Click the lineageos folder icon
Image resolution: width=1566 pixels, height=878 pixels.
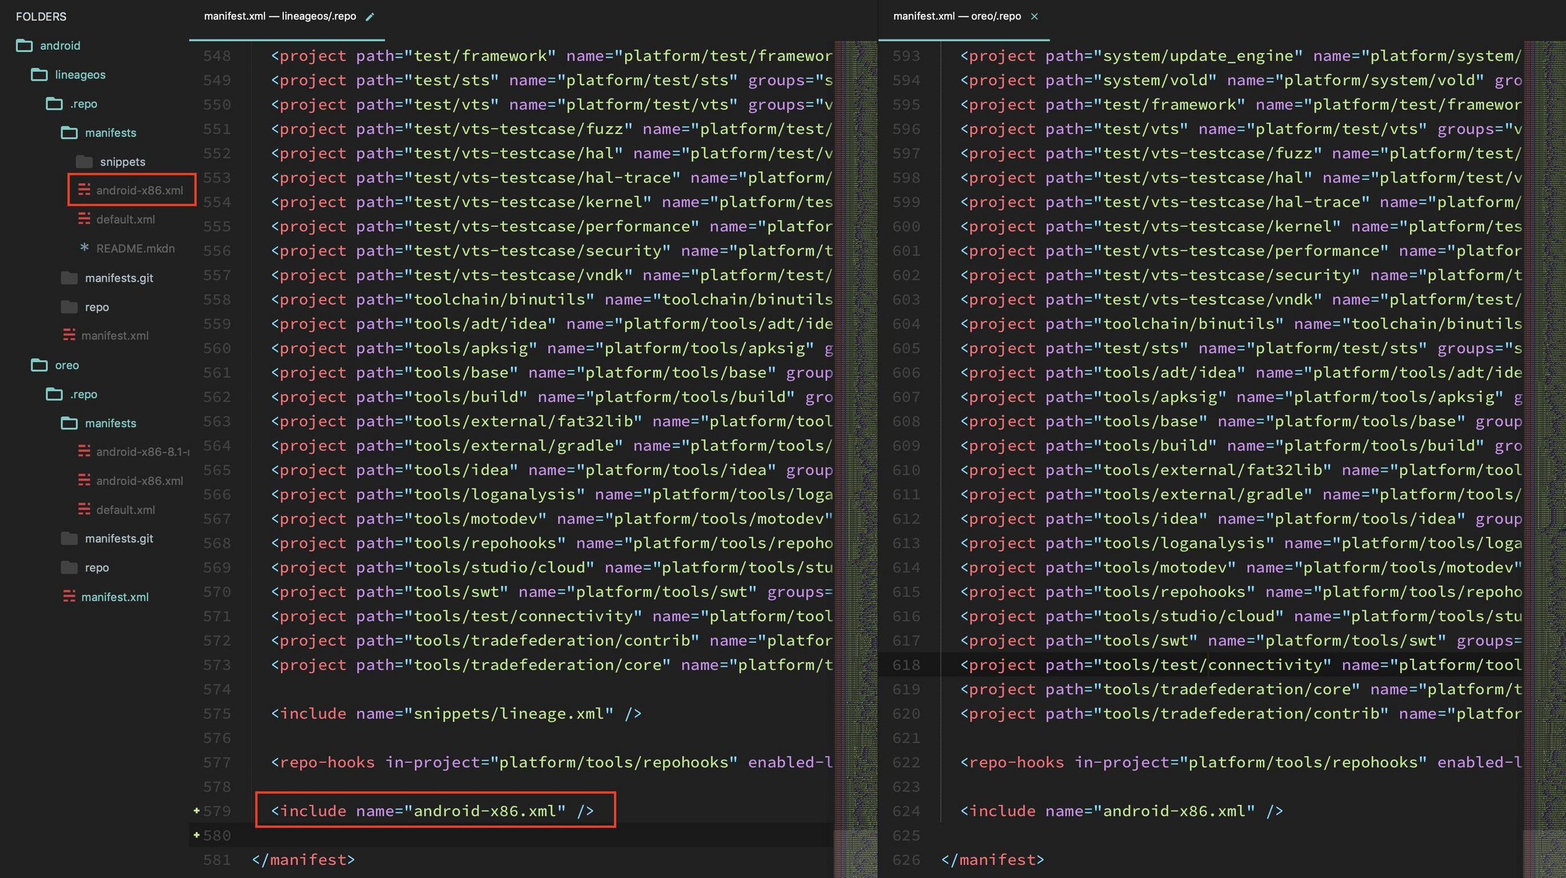(39, 75)
